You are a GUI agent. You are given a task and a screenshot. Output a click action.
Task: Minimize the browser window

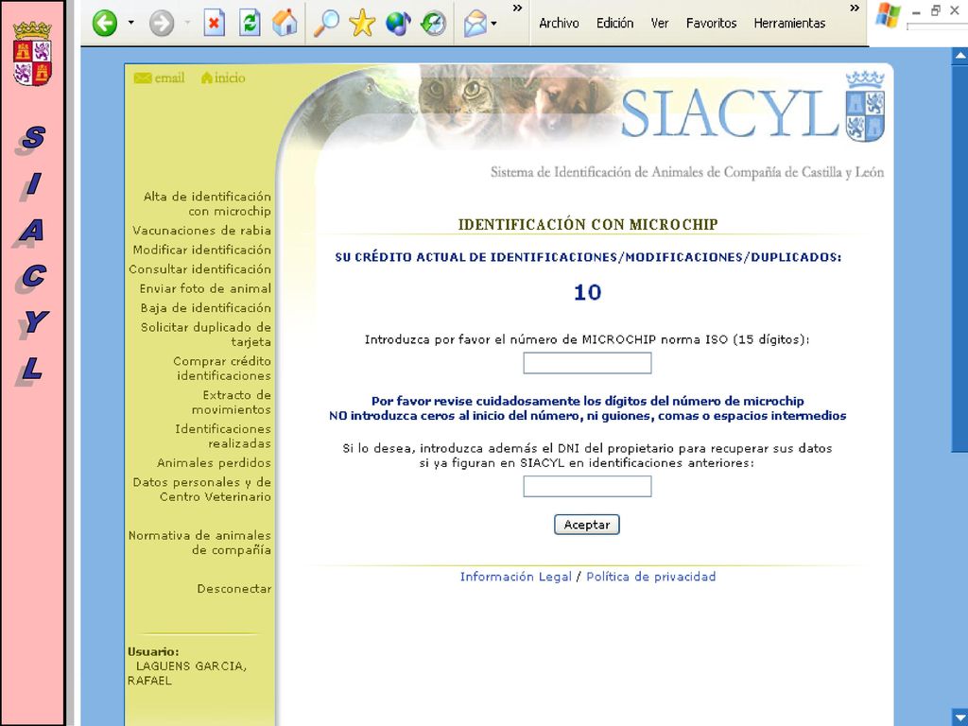click(x=916, y=12)
